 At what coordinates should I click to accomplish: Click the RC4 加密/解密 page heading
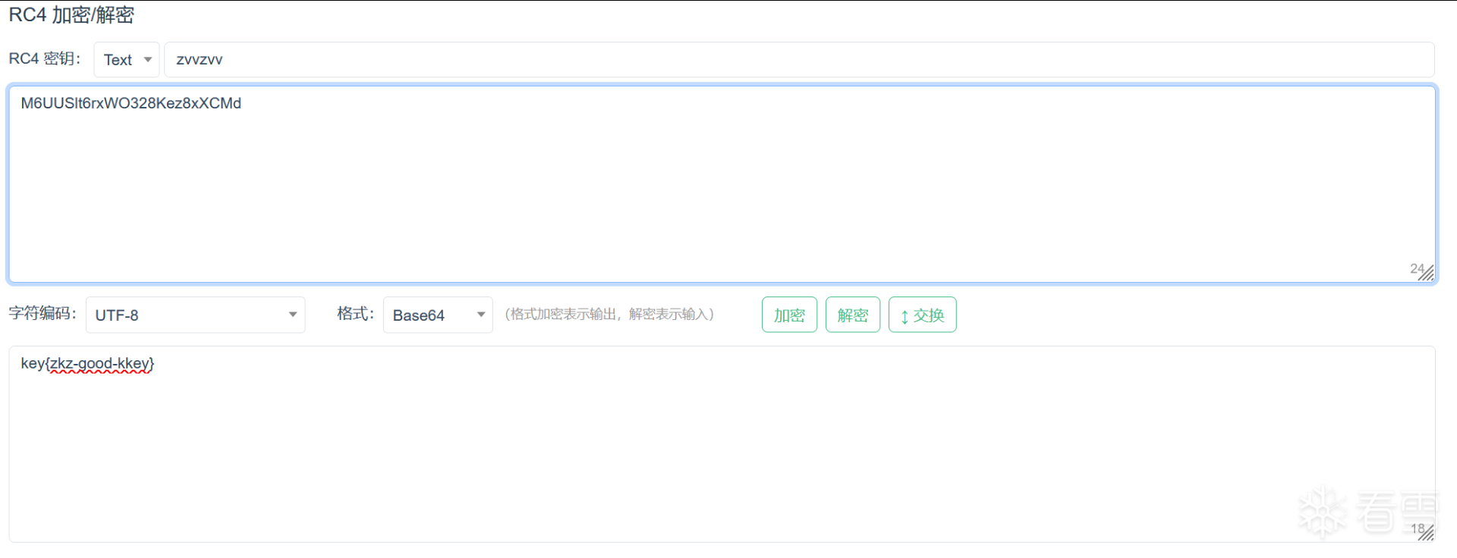[71, 15]
